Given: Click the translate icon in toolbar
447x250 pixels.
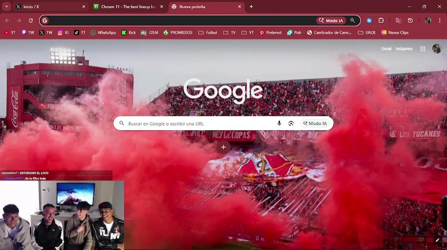Looking at the screenshot, I should tap(399, 20).
